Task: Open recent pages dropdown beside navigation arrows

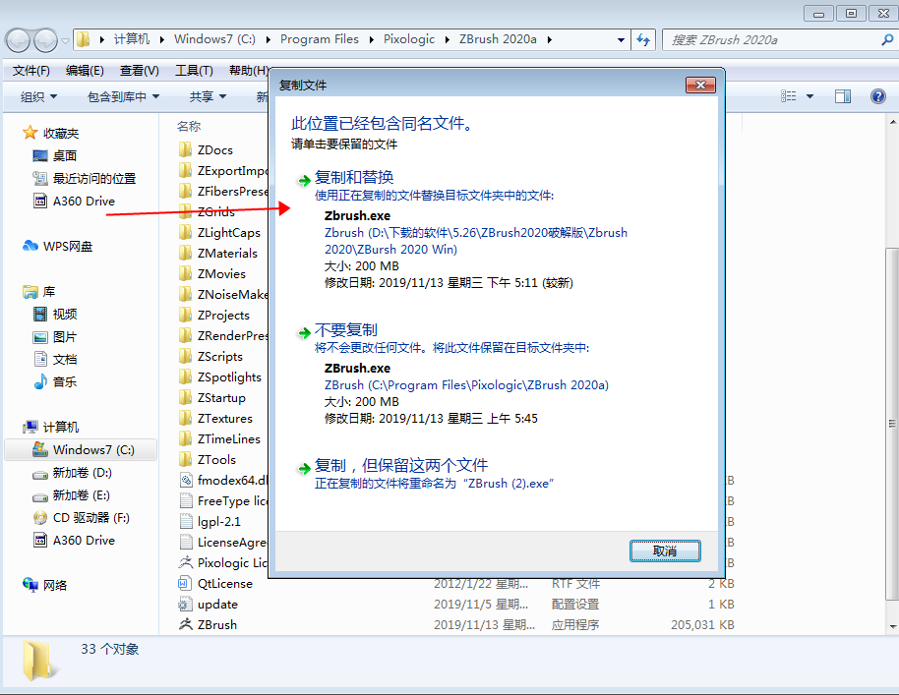Action: (x=65, y=40)
